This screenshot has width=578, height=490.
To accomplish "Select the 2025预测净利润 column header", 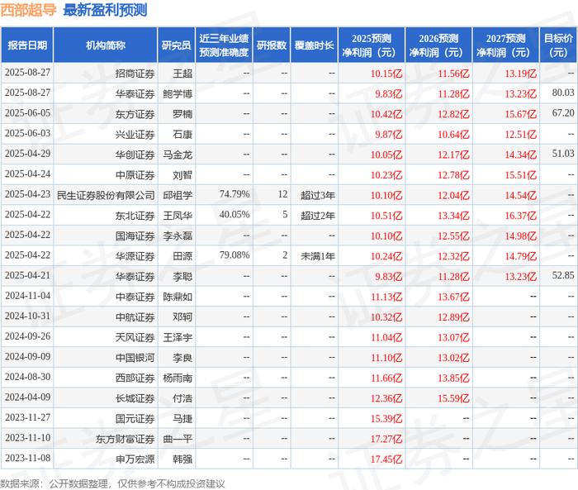I will (372, 45).
